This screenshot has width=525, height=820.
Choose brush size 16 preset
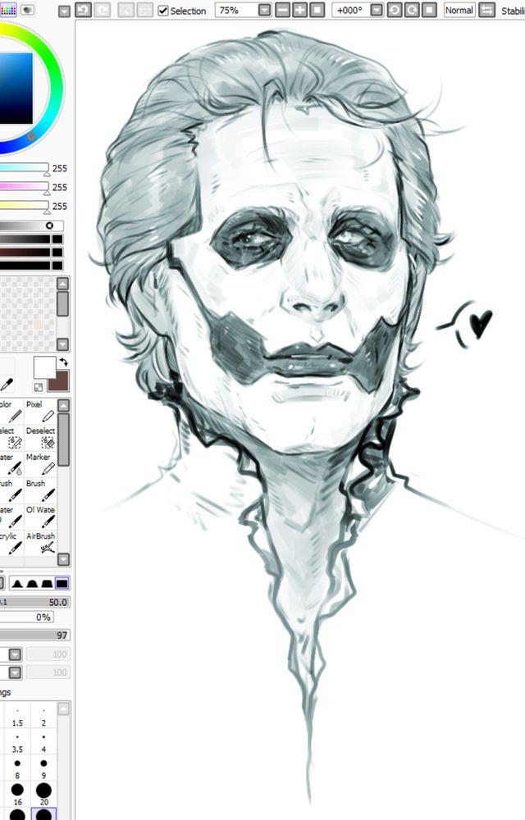pos(17,795)
